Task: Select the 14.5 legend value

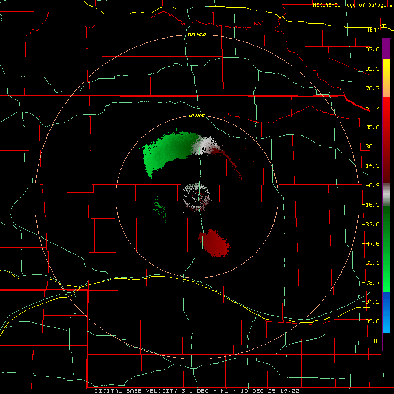Action: 373,166
